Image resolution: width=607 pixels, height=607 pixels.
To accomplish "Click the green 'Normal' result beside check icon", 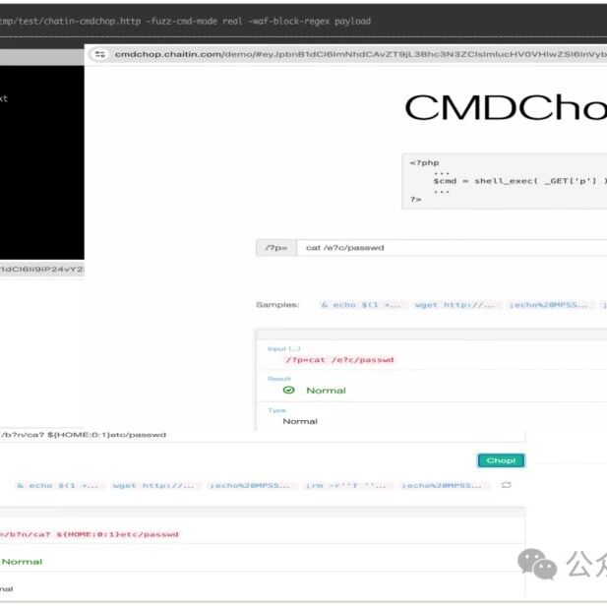I will point(326,391).
